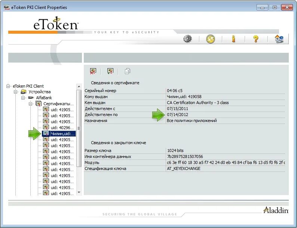Select certificate uid: 40296...
The height and width of the screenshot is (228, 297).
62,128
